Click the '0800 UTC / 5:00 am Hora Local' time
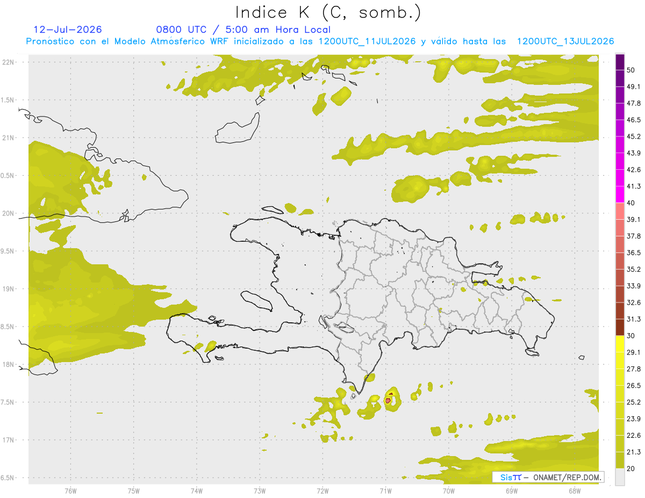 tap(243, 30)
